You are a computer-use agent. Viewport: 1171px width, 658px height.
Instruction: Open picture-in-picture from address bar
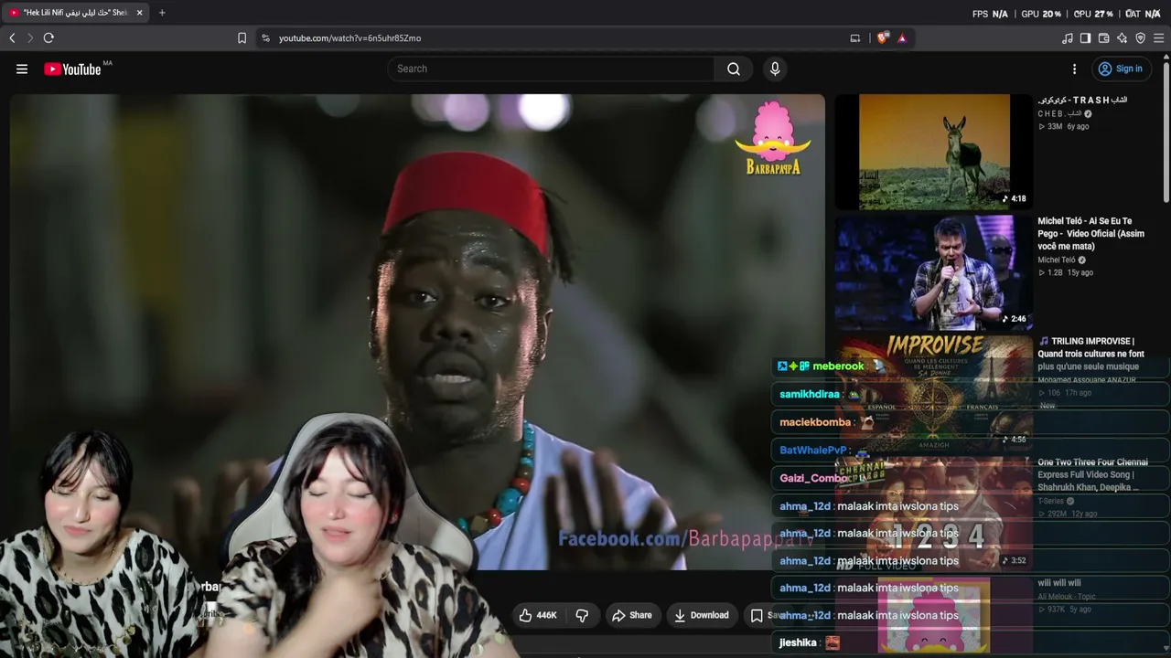[855, 37]
